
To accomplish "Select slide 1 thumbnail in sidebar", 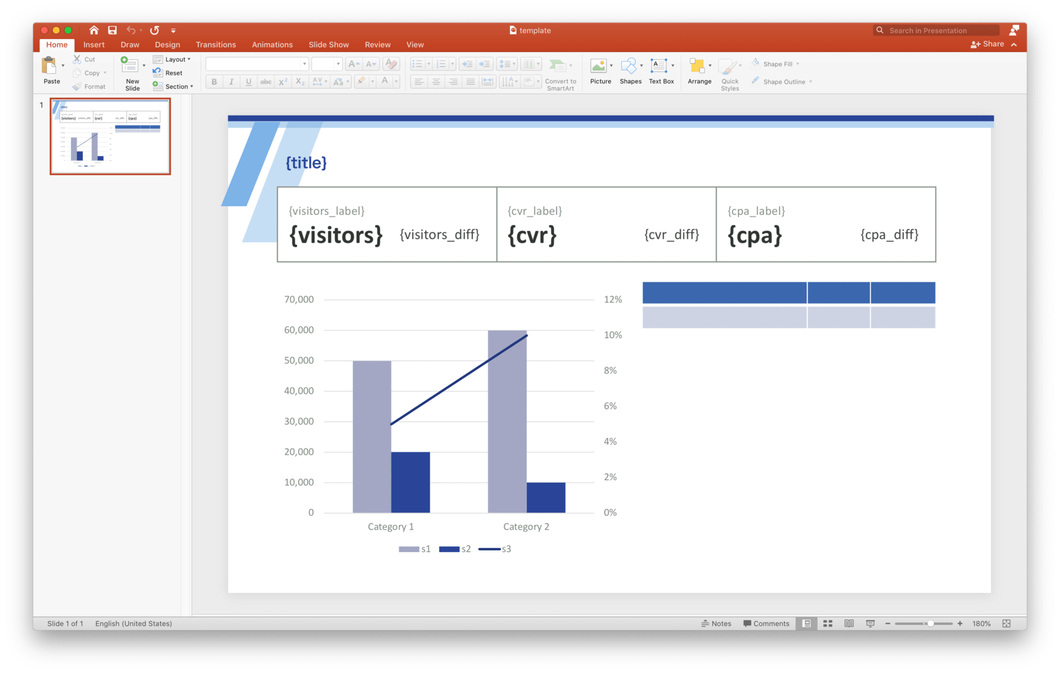I will point(110,136).
